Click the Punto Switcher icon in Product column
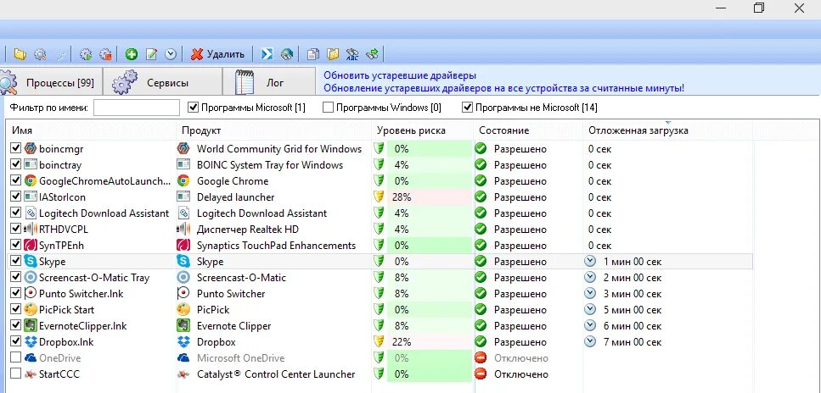This screenshot has height=393, width=821. pos(183,294)
